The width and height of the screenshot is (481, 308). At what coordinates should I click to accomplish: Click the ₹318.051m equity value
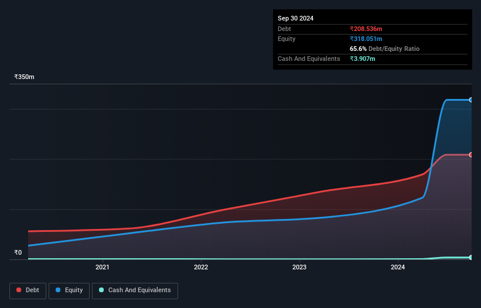coord(366,39)
